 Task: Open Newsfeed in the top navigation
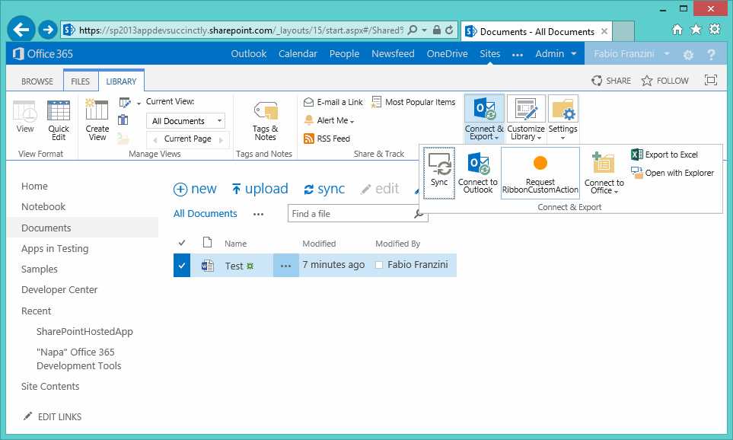pos(393,54)
